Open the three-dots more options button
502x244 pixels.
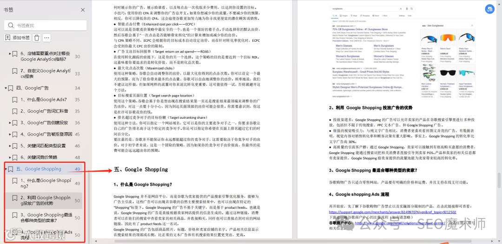[x=47, y=38]
